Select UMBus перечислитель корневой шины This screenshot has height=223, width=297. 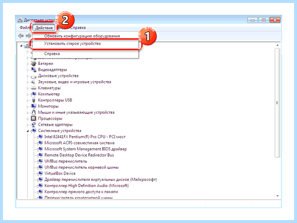(x=82, y=167)
